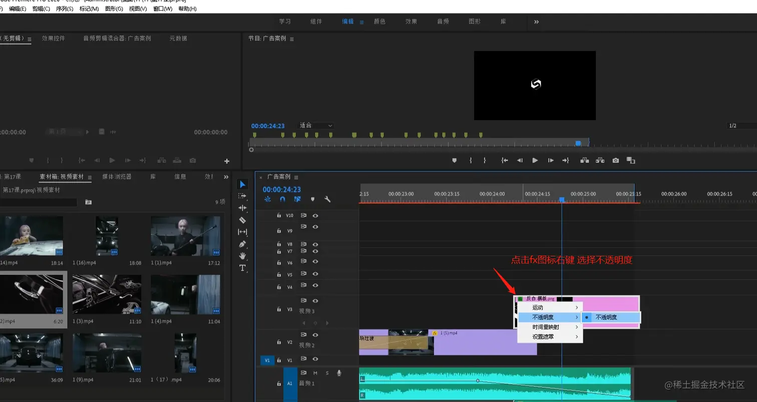The image size is (757, 402).
Task: Toggle insert sequences as nests option
Action: pyautogui.click(x=267, y=199)
